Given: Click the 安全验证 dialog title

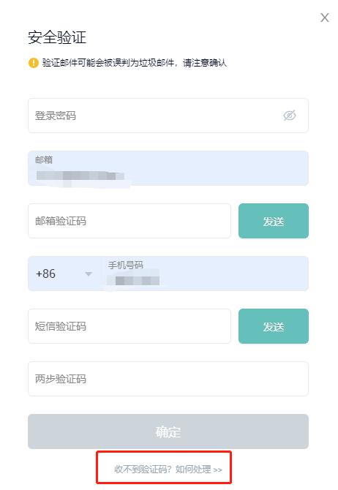Looking at the screenshot, I should 57,37.
